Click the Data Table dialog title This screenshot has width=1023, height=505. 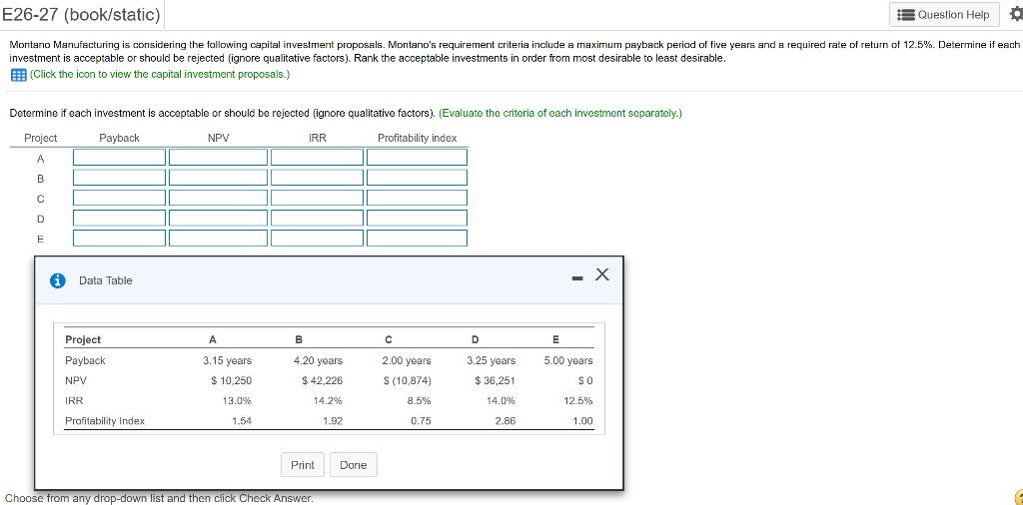tap(105, 280)
